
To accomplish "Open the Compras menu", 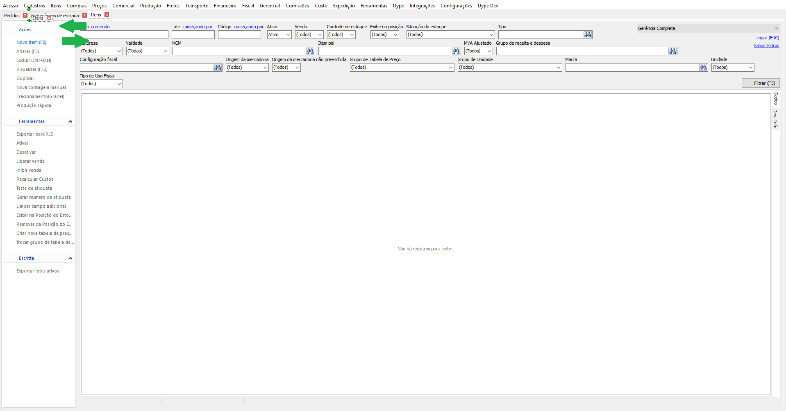I will pyautogui.click(x=77, y=6).
